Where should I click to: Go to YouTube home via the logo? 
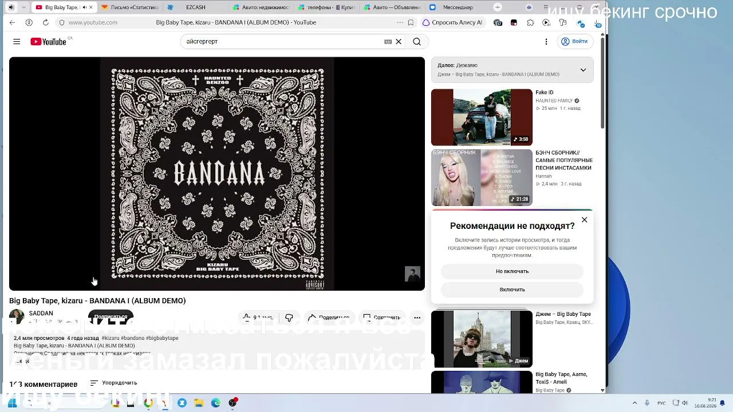click(49, 41)
